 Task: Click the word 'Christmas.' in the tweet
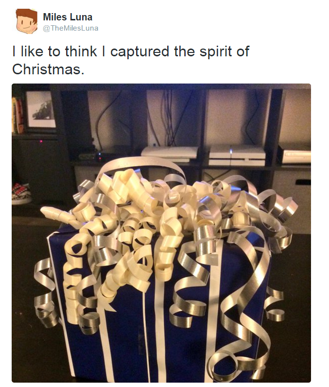coord(48,69)
